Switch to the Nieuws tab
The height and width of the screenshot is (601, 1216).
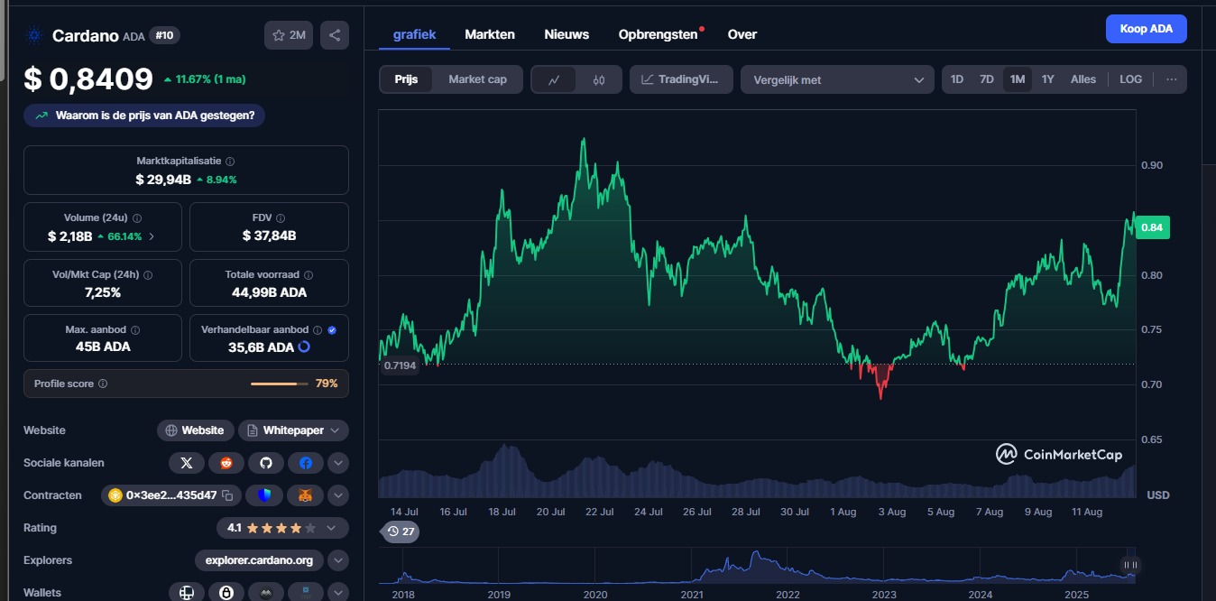coord(567,34)
